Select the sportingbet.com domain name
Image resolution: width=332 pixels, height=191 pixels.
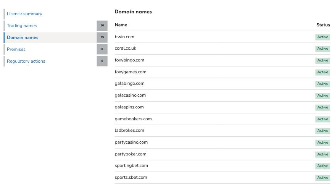131,165
